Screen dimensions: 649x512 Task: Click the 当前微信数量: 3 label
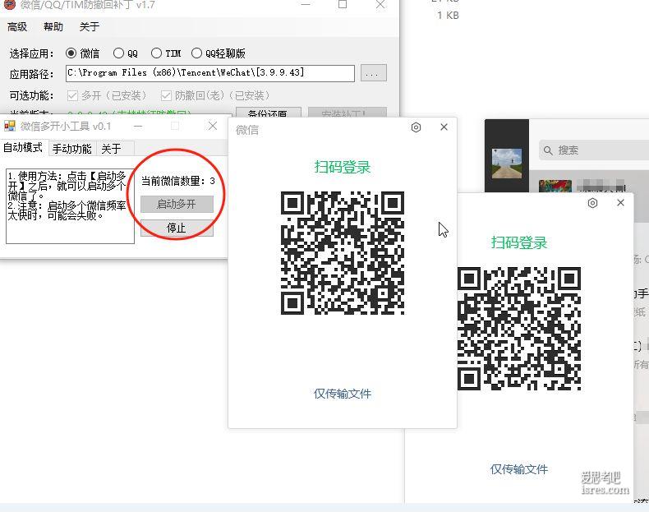coord(178,182)
